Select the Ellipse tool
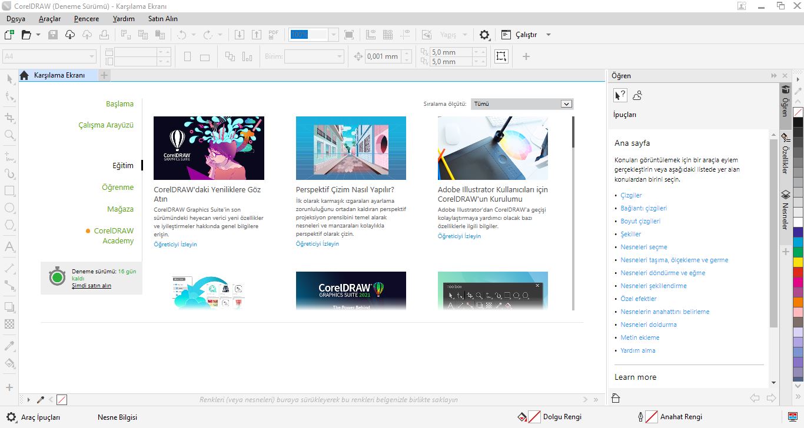The width and height of the screenshot is (804, 428). tap(9, 208)
